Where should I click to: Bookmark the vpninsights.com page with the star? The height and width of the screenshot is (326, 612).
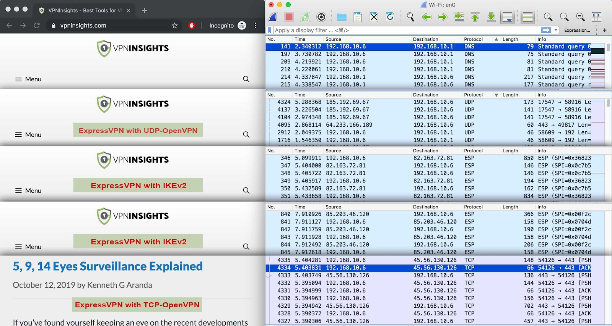pyautogui.click(x=175, y=26)
